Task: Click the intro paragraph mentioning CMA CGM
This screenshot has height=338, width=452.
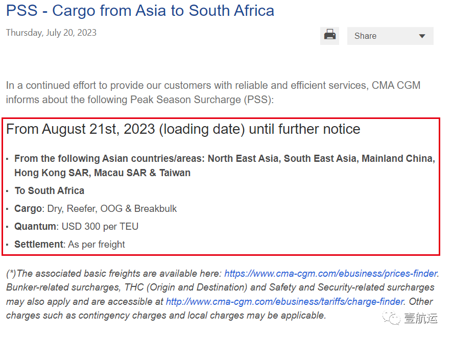Action: [x=213, y=92]
